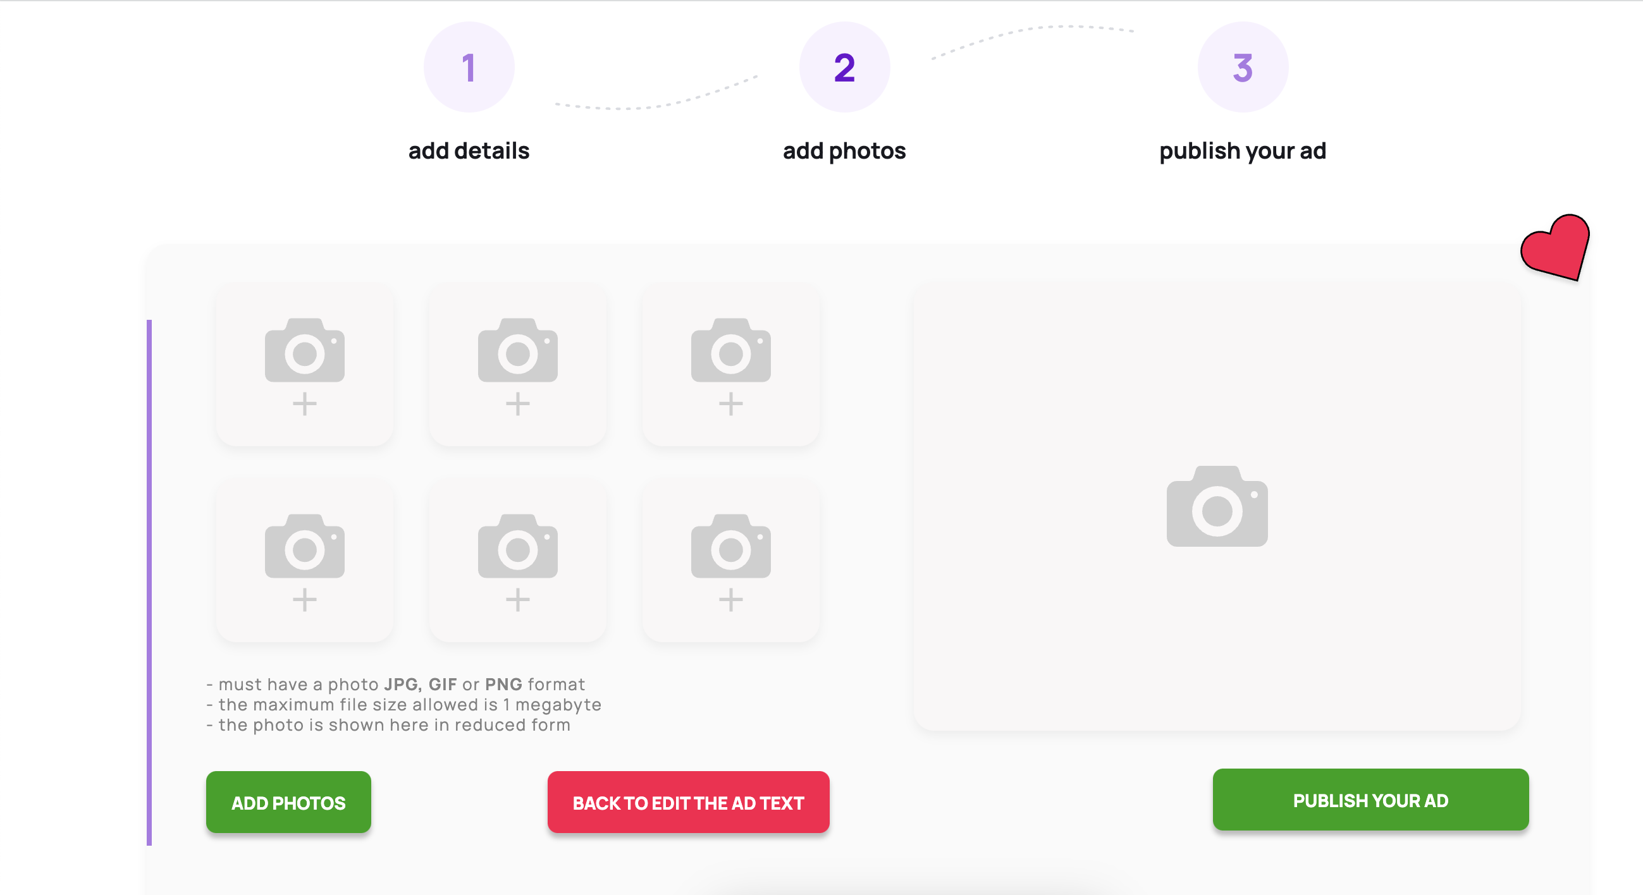Click the ADD PHOTOS button
This screenshot has width=1643, height=895.
click(x=288, y=802)
